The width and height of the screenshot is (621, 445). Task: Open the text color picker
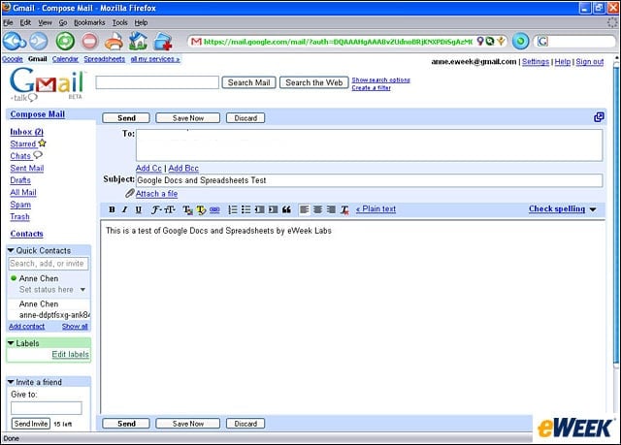(x=187, y=210)
